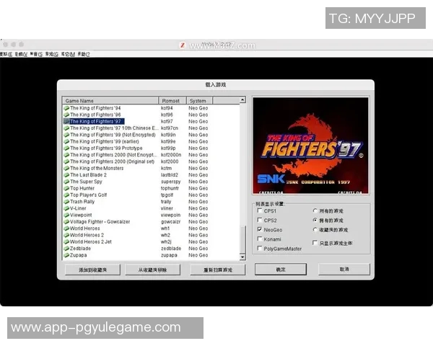433x346 pixels.
Task: Click the Top Hunter row icon
Action: pos(66,188)
